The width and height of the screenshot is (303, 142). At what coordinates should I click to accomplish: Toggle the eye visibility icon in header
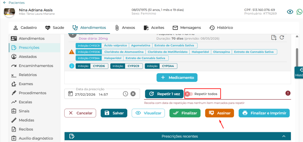[290, 12]
